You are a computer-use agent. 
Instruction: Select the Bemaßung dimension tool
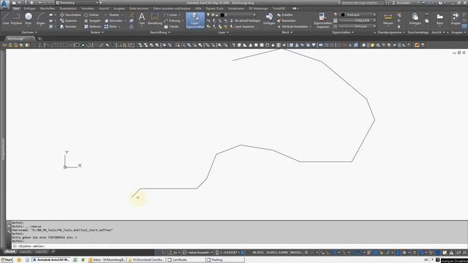[x=155, y=18]
